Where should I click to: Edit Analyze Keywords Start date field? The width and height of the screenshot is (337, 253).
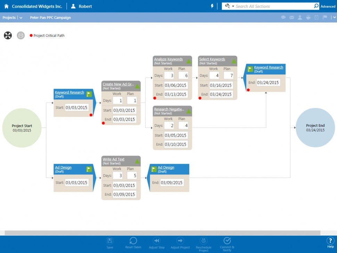point(176,85)
